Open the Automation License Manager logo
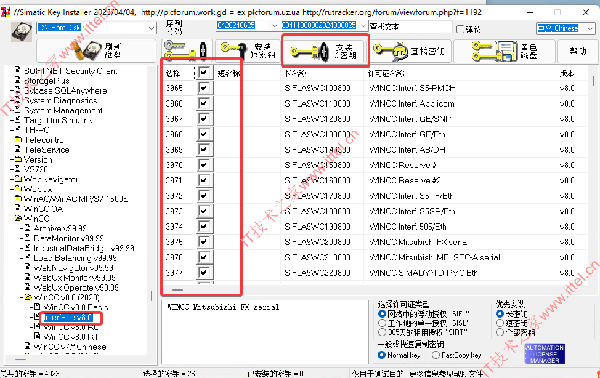600x378 pixels. [545, 354]
